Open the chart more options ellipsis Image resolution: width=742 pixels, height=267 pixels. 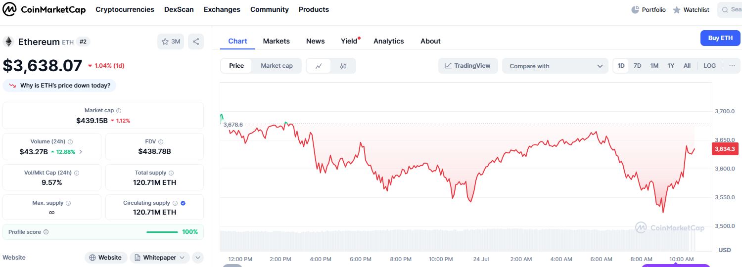pos(732,66)
